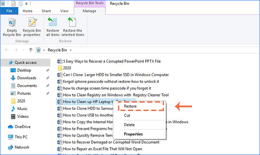
Task: Choose Cut in the context menu
Action: [x=140, y=115]
